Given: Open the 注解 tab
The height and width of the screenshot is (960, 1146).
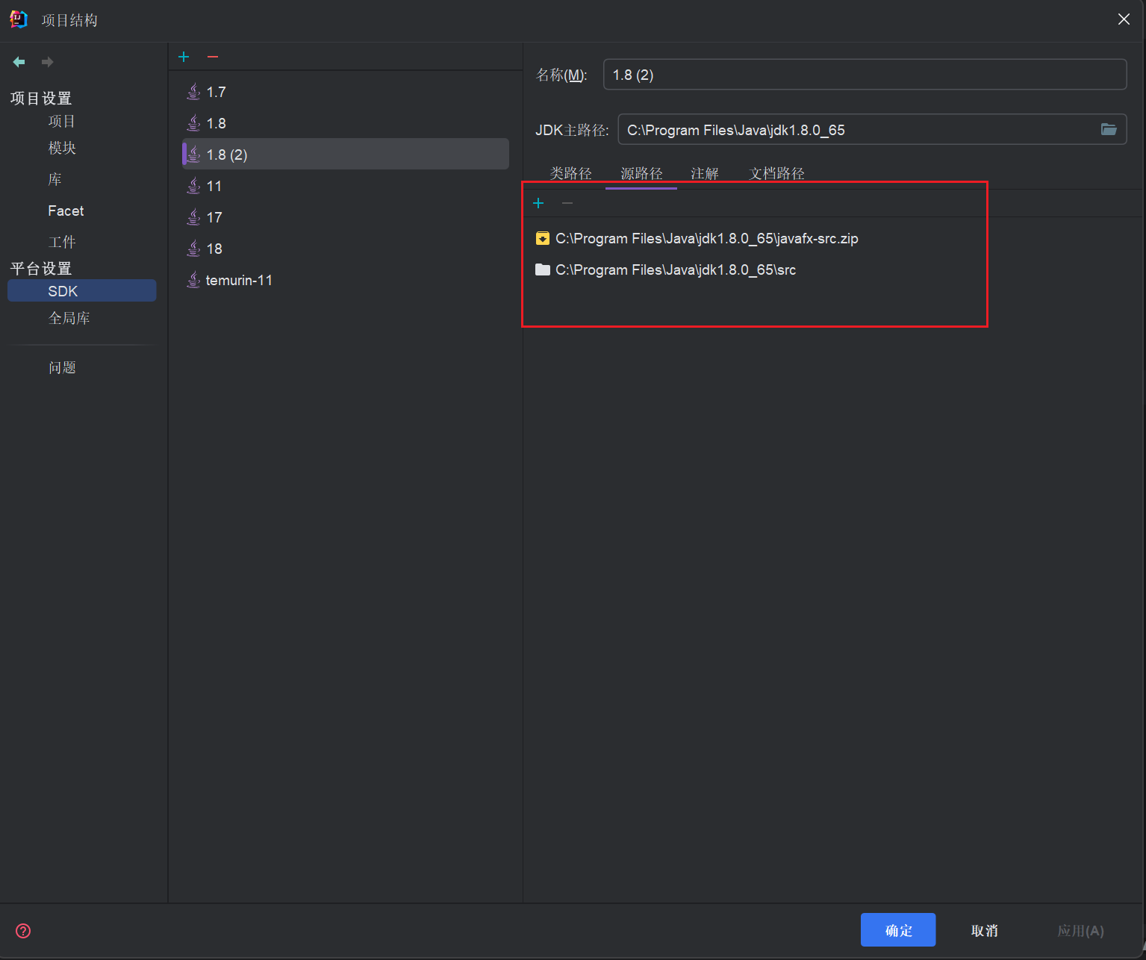Looking at the screenshot, I should tap(704, 173).
